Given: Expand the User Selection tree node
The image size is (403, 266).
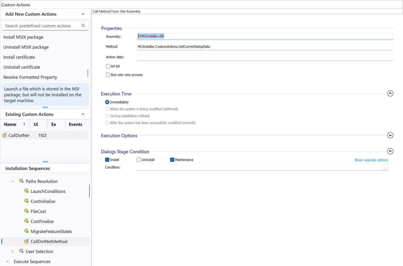Looking at the screenshot, I should (13, 252).
